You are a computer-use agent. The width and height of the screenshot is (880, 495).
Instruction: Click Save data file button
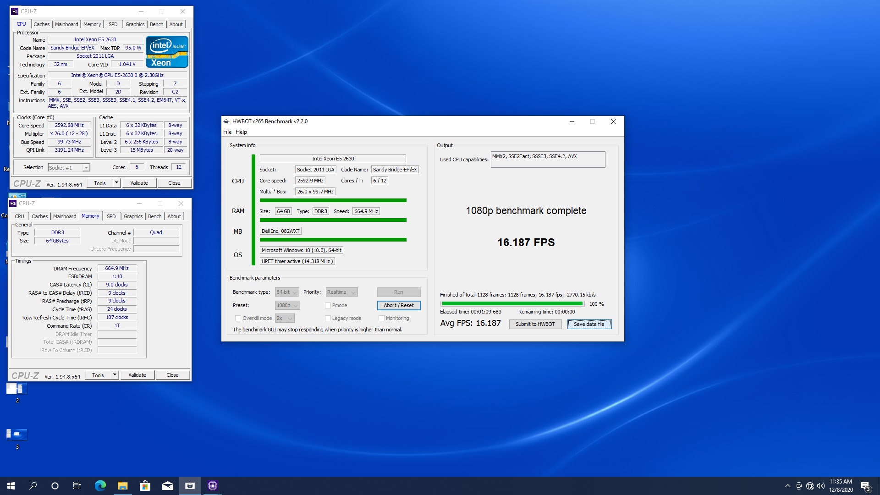[589, 324]
